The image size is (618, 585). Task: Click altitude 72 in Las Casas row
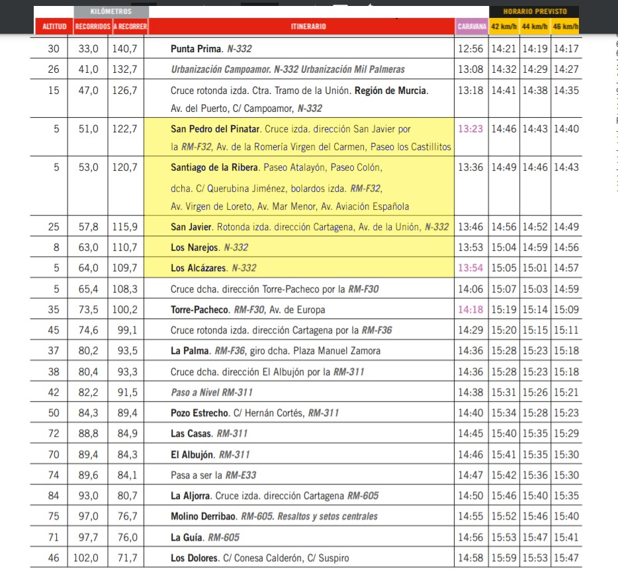pyautogui.click(x=54, y=433)
